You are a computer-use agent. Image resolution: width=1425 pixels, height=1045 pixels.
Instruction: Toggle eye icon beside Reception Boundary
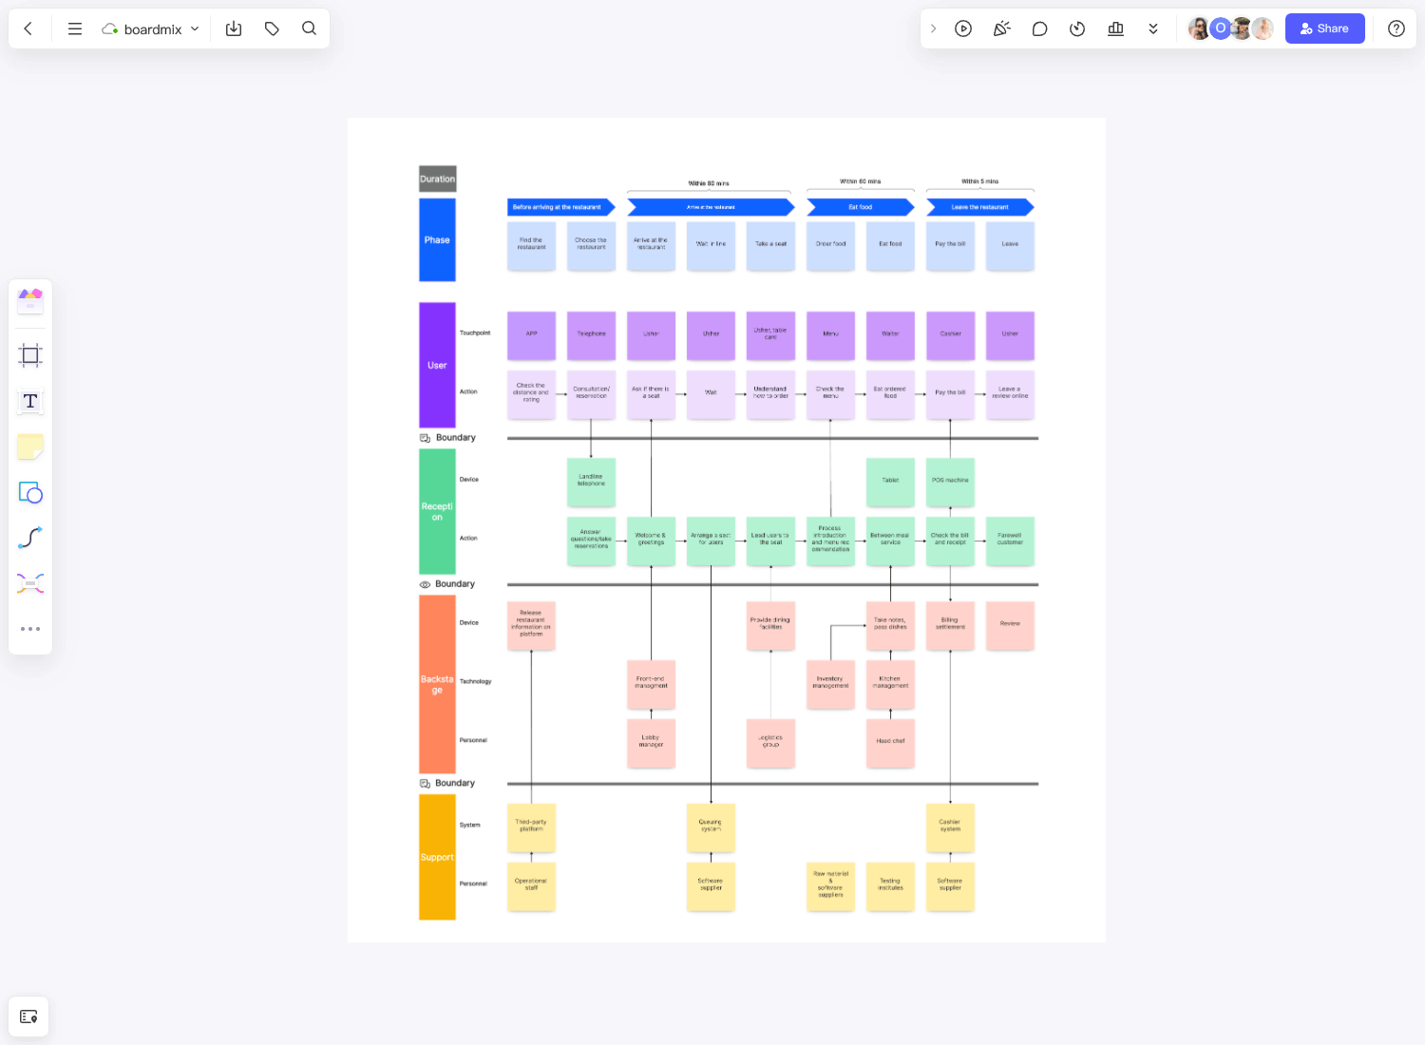[425, 584]
